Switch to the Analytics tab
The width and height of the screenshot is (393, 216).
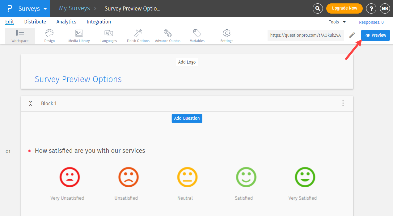point(66,22)
